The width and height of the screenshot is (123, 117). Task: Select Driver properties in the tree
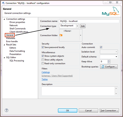point(17,22)
